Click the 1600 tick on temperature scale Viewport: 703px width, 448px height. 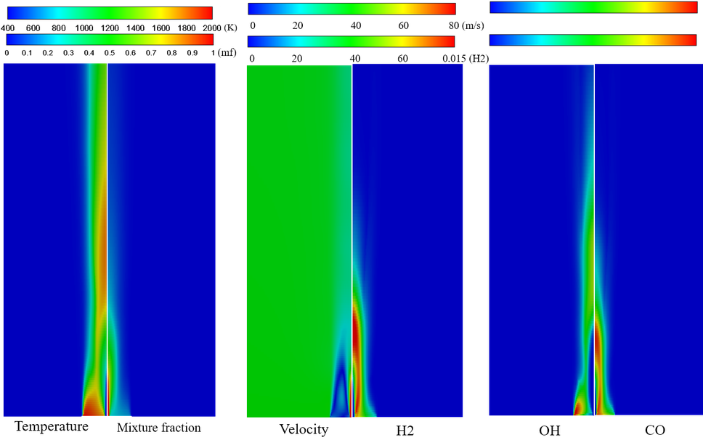point(161,28)
